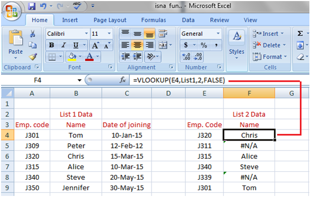Switch to the View tab

[250, 20]
